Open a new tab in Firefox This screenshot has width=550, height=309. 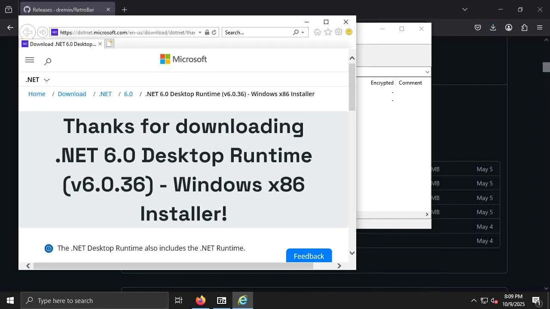pos(124,9)
